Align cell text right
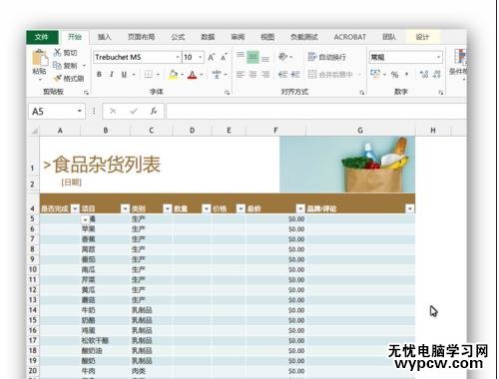The image size is (499, 379). coord(265,75)
